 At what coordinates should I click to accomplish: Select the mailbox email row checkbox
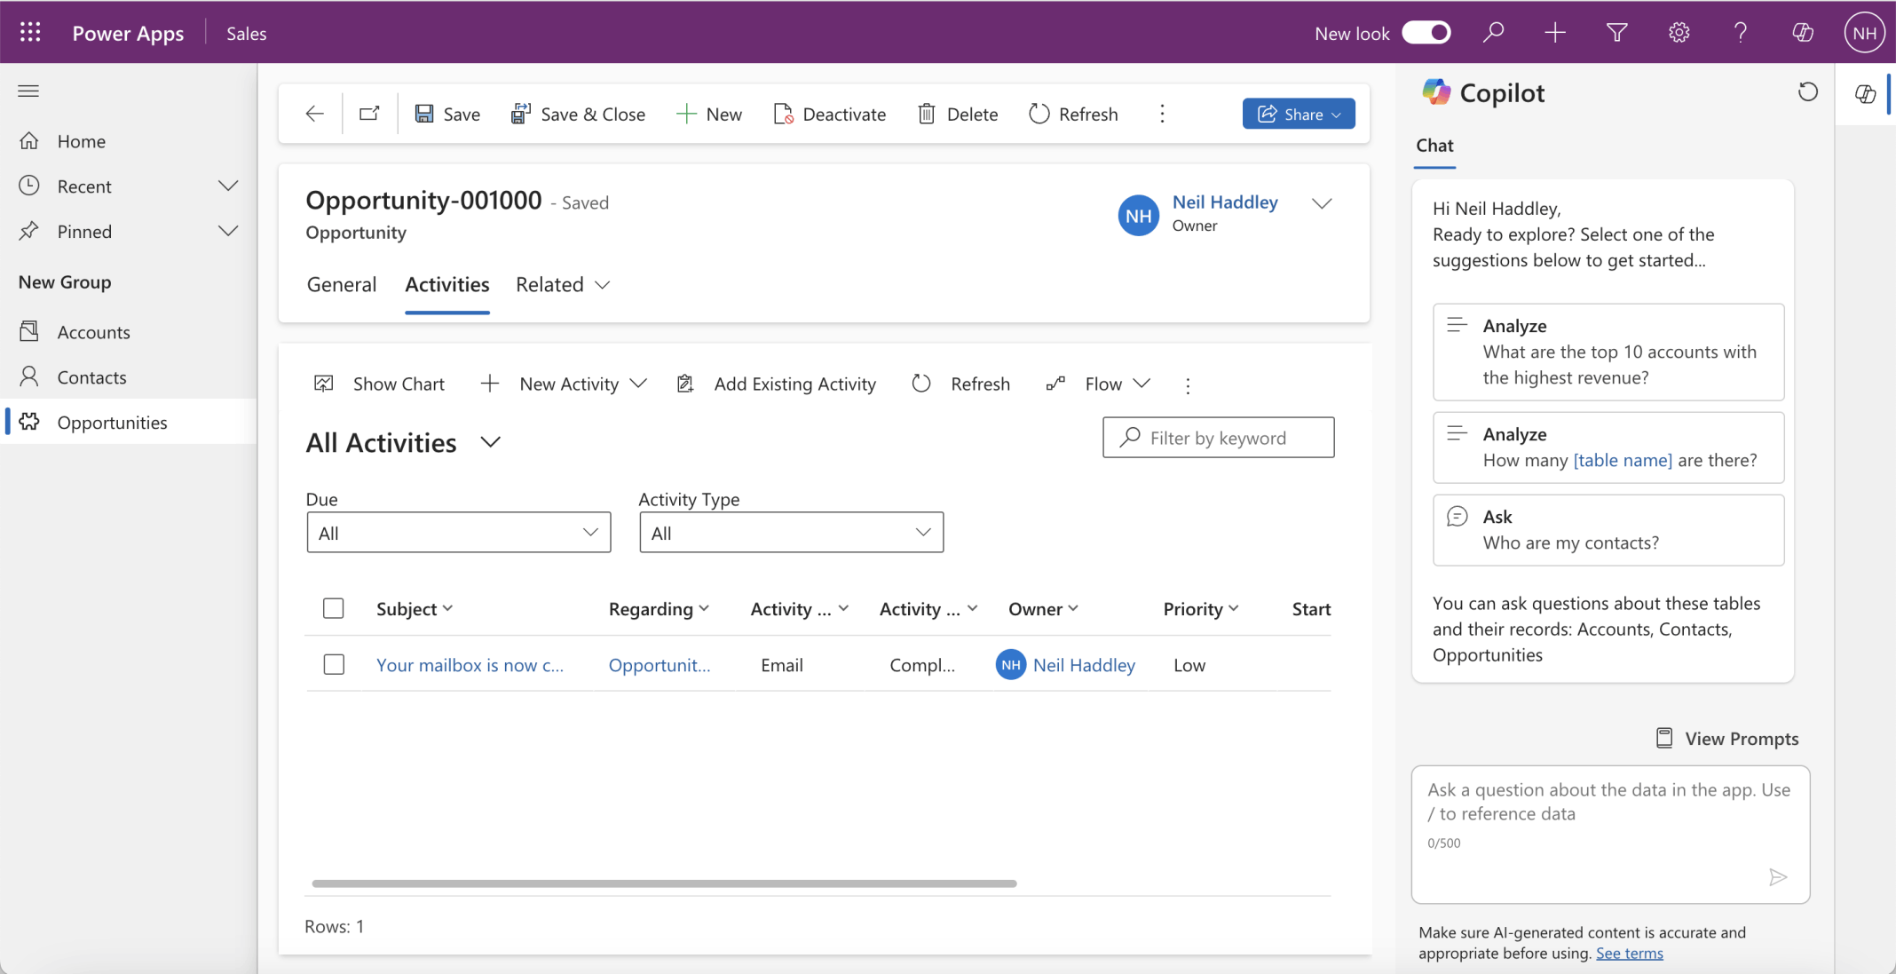[x=334, y=664]
